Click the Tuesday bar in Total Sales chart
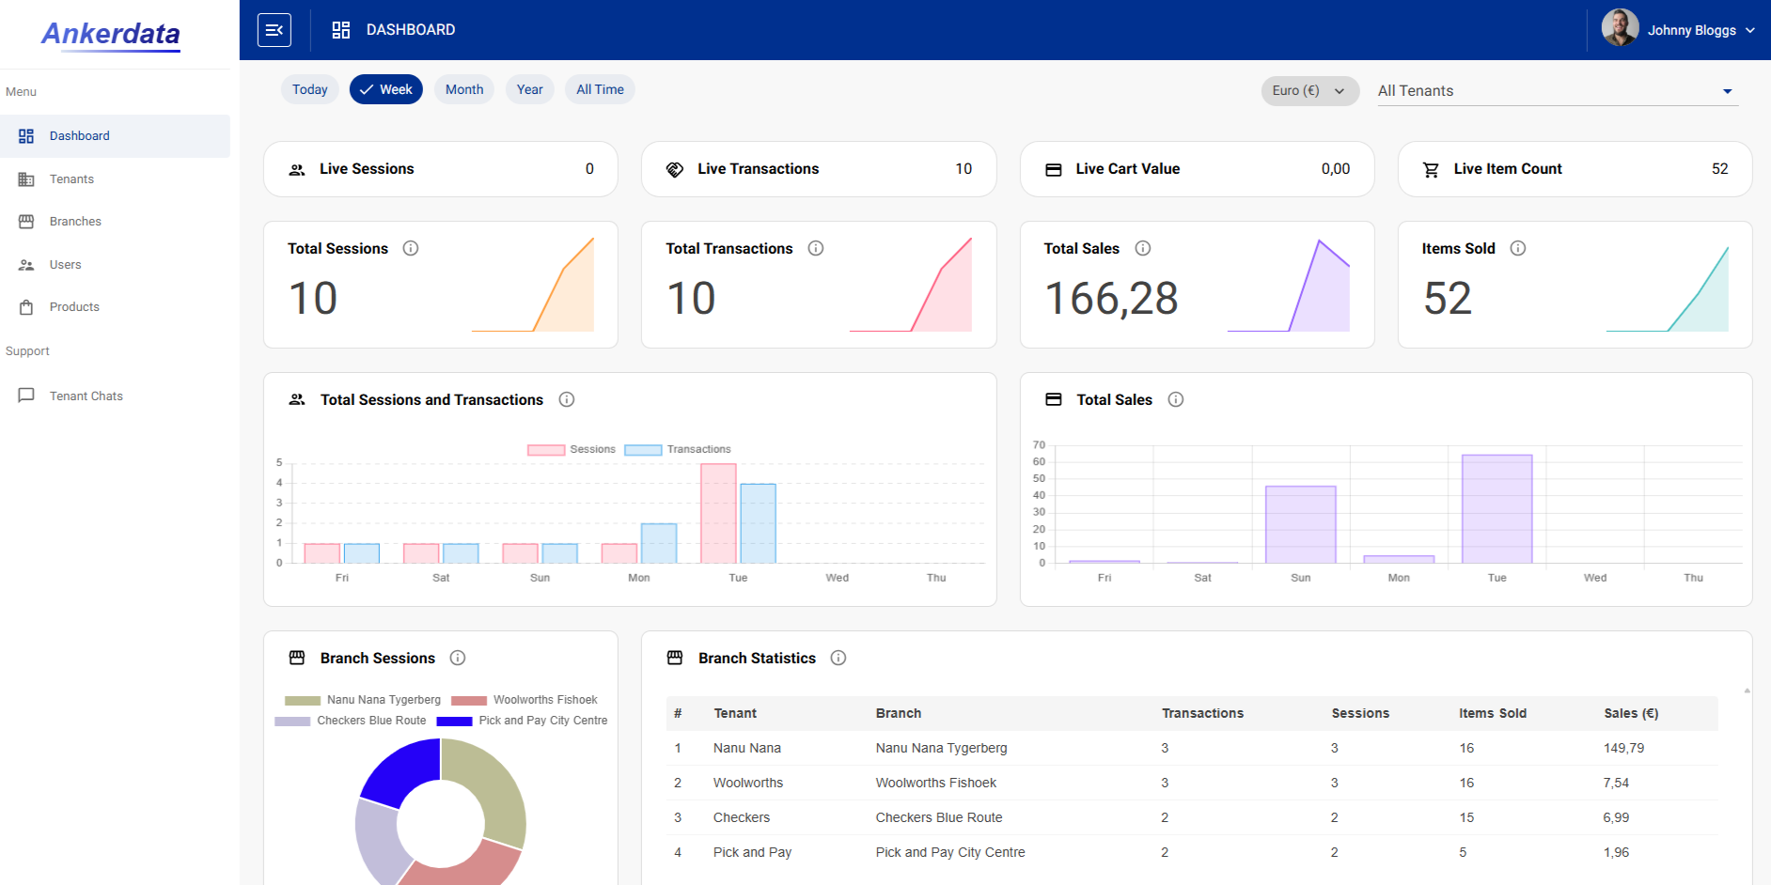The height and width of the screenshot is (885, 1771). click(1497, 509)
